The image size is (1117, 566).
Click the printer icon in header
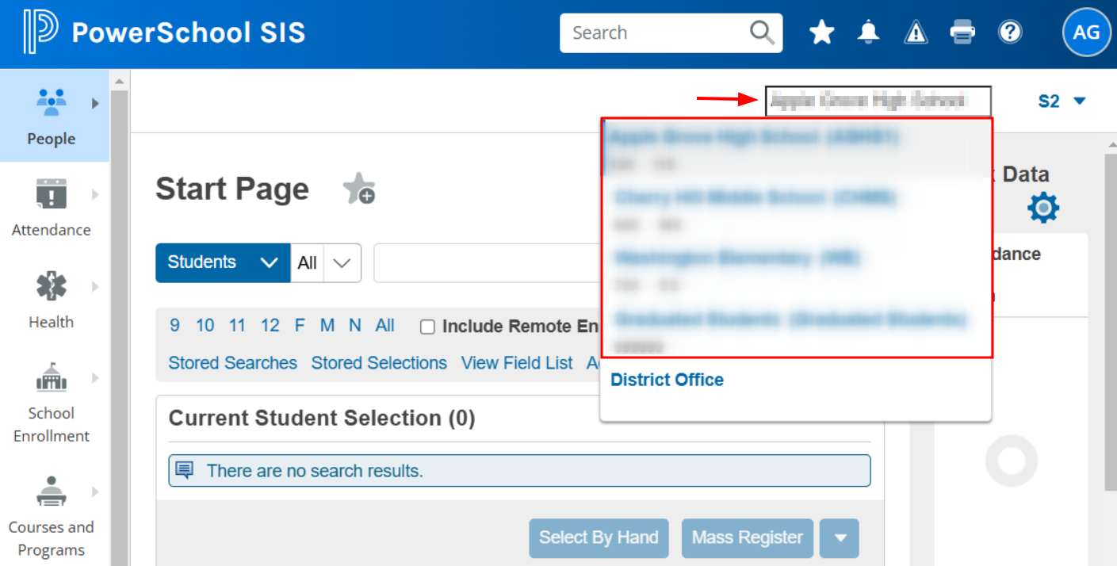[962, 32]
